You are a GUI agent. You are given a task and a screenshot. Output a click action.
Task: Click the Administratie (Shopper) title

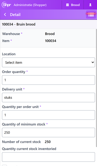(30, 5)
